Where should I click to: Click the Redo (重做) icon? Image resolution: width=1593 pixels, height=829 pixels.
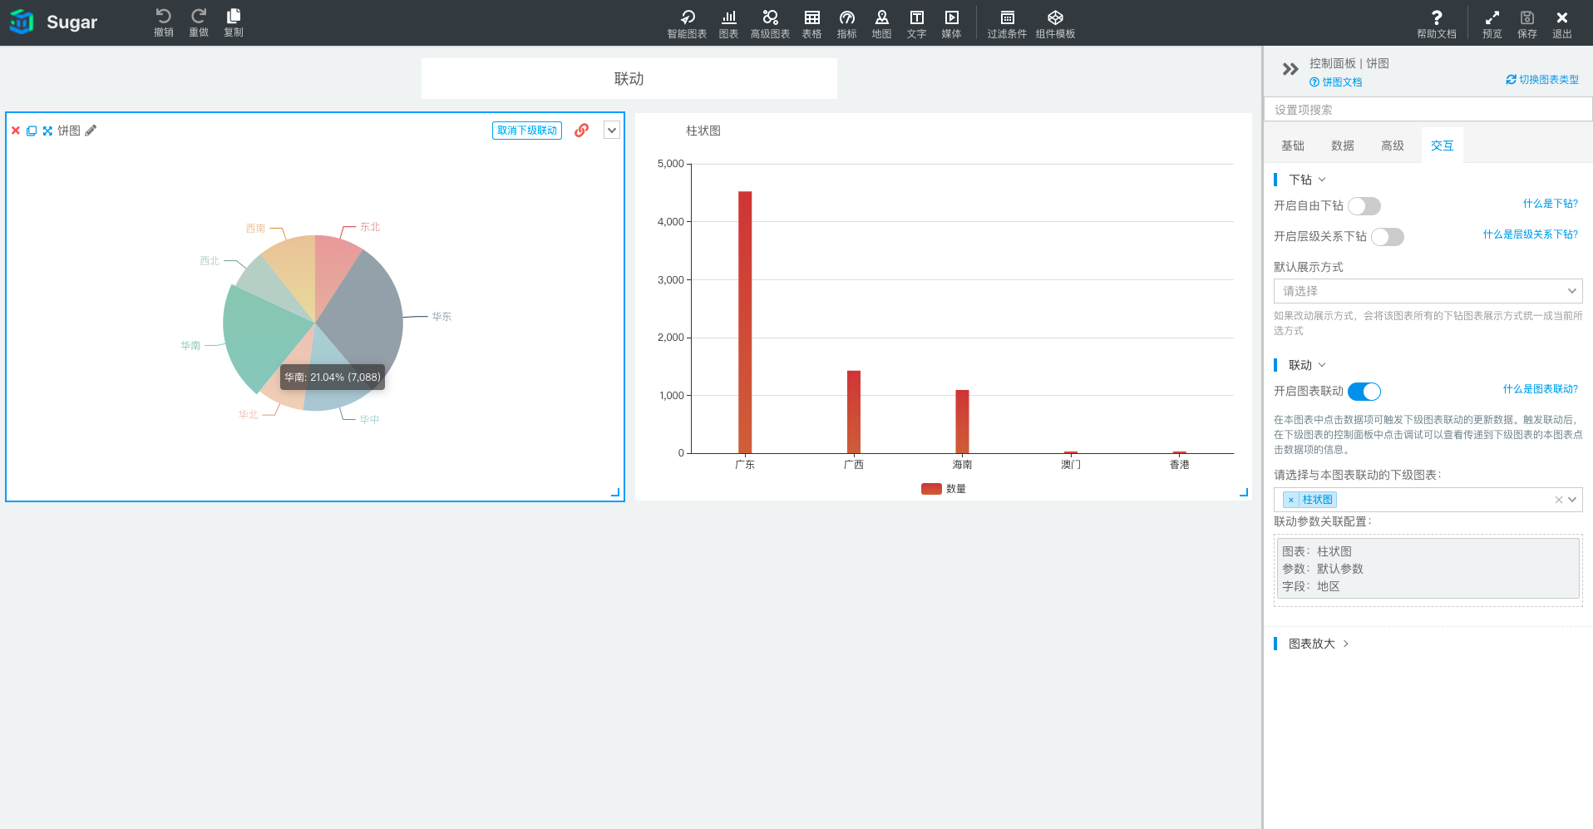coord(198,22)
